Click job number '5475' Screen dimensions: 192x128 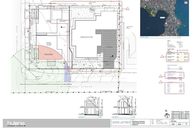(x=173, y=124)
